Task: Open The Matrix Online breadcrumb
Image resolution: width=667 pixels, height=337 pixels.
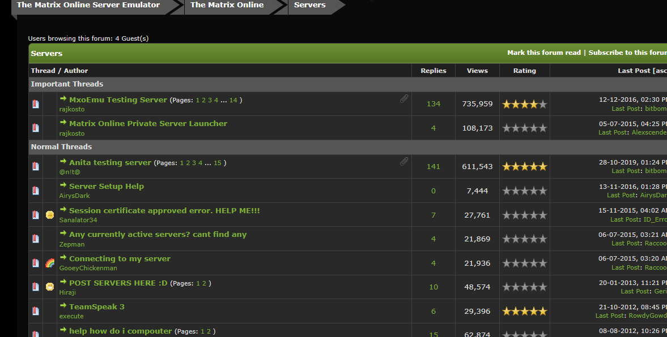Action: (227, 5)
